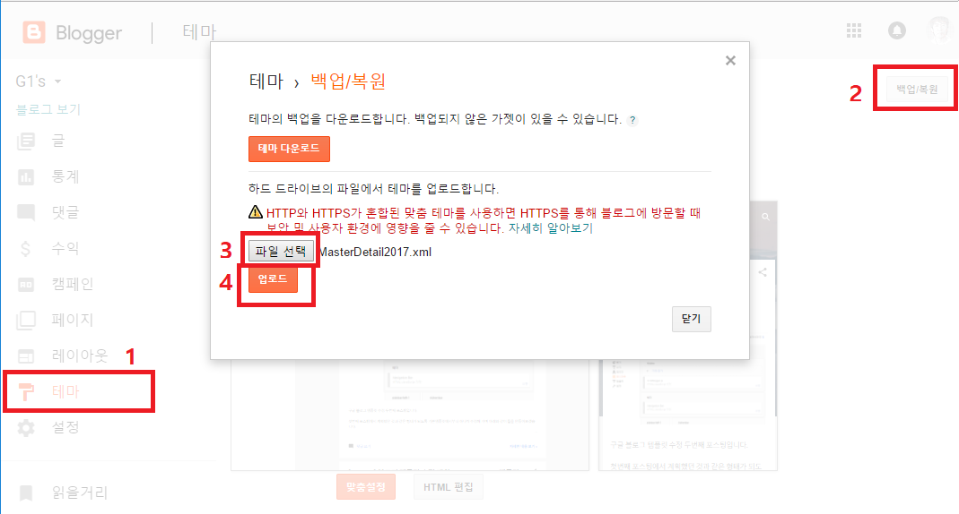Click the search icon in theme preview

click(765, 217)
